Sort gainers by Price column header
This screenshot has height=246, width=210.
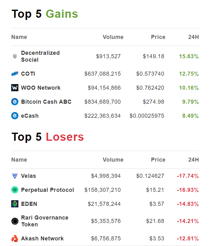(158, 37)
